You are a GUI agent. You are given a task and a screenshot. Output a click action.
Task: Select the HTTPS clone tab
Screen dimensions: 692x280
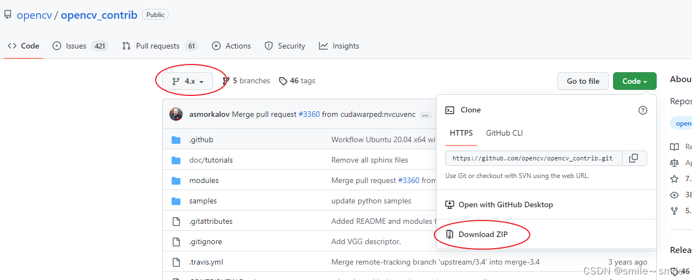(x=461, y=133)
